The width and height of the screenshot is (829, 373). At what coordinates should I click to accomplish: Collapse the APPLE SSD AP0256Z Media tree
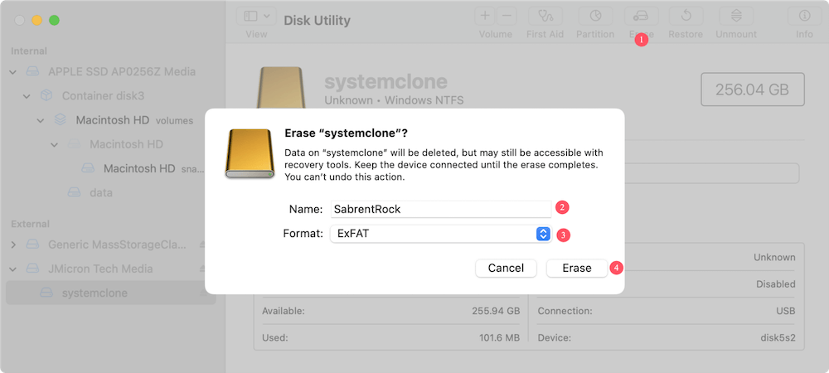[x=13, y=72]
